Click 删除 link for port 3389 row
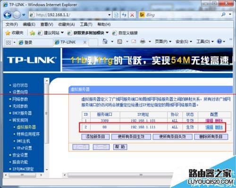The image size is (236, 188). coord(219,121)
